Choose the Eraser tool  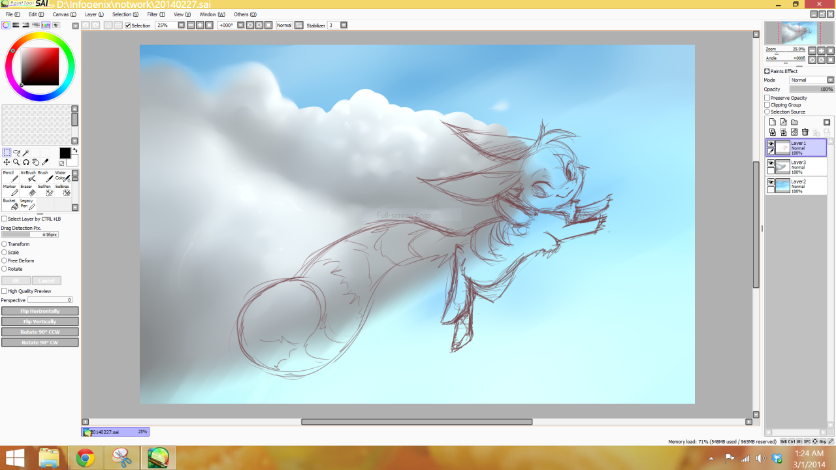(x=28, y=190)
